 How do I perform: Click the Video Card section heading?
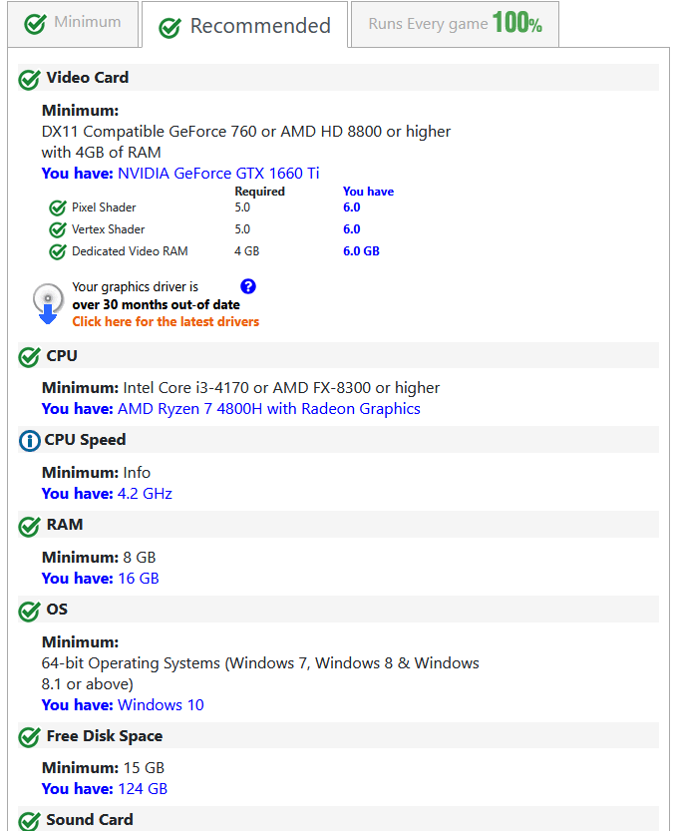[x=88, y=78]
